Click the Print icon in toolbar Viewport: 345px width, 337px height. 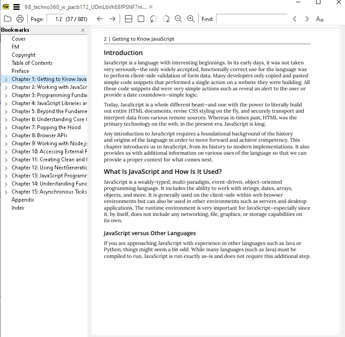tap(20, 19)
